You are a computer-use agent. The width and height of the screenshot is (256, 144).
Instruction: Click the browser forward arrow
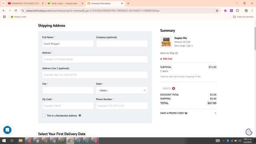(x=10, y=11)
